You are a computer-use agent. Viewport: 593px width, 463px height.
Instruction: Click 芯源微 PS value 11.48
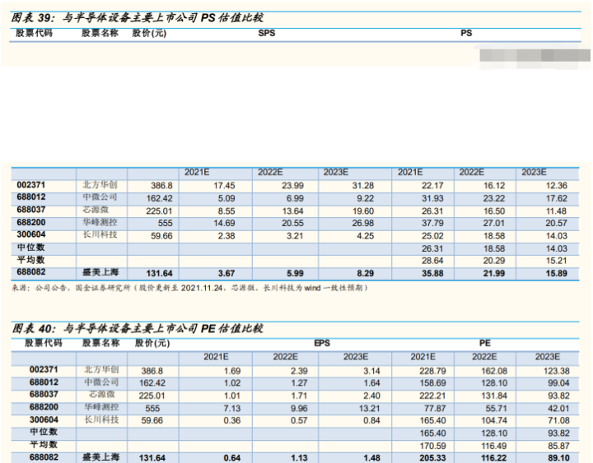[556, 211]
